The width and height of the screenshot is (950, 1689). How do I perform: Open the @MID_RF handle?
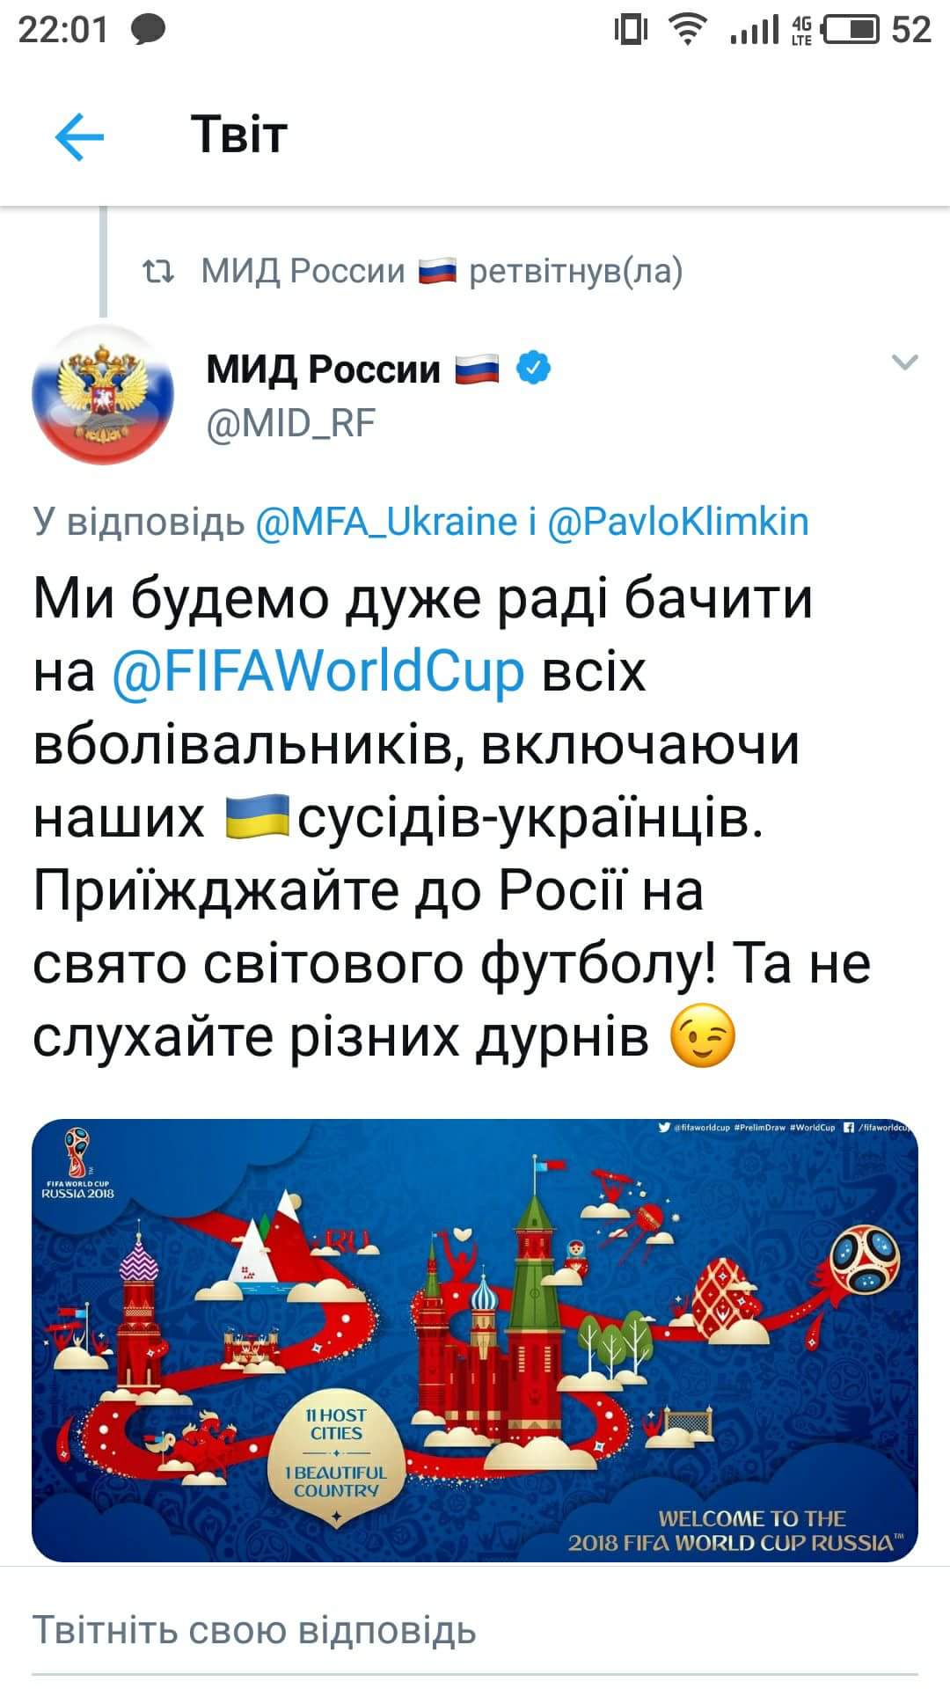tap(291, 423)
